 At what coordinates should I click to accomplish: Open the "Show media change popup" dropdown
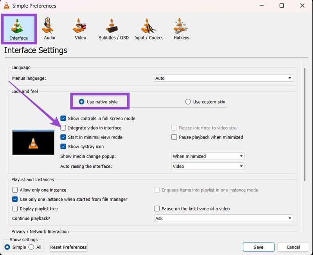[x=208, y=156]
